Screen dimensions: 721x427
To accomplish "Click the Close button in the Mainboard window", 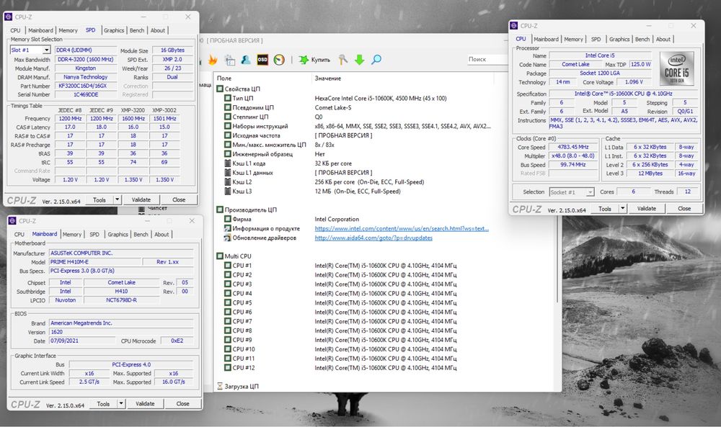I will (182, 403).
